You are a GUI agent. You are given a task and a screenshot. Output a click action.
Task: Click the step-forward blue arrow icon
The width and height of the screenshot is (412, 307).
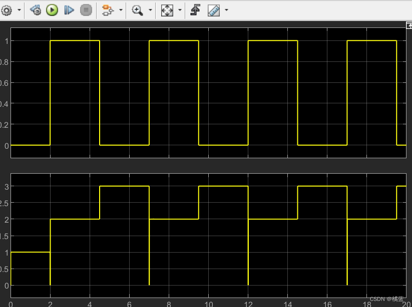(69, 10)
